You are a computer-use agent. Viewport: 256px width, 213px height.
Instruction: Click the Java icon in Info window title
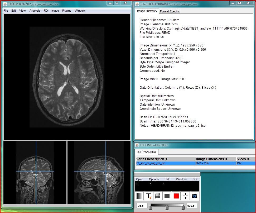click(x=137, y=4)
